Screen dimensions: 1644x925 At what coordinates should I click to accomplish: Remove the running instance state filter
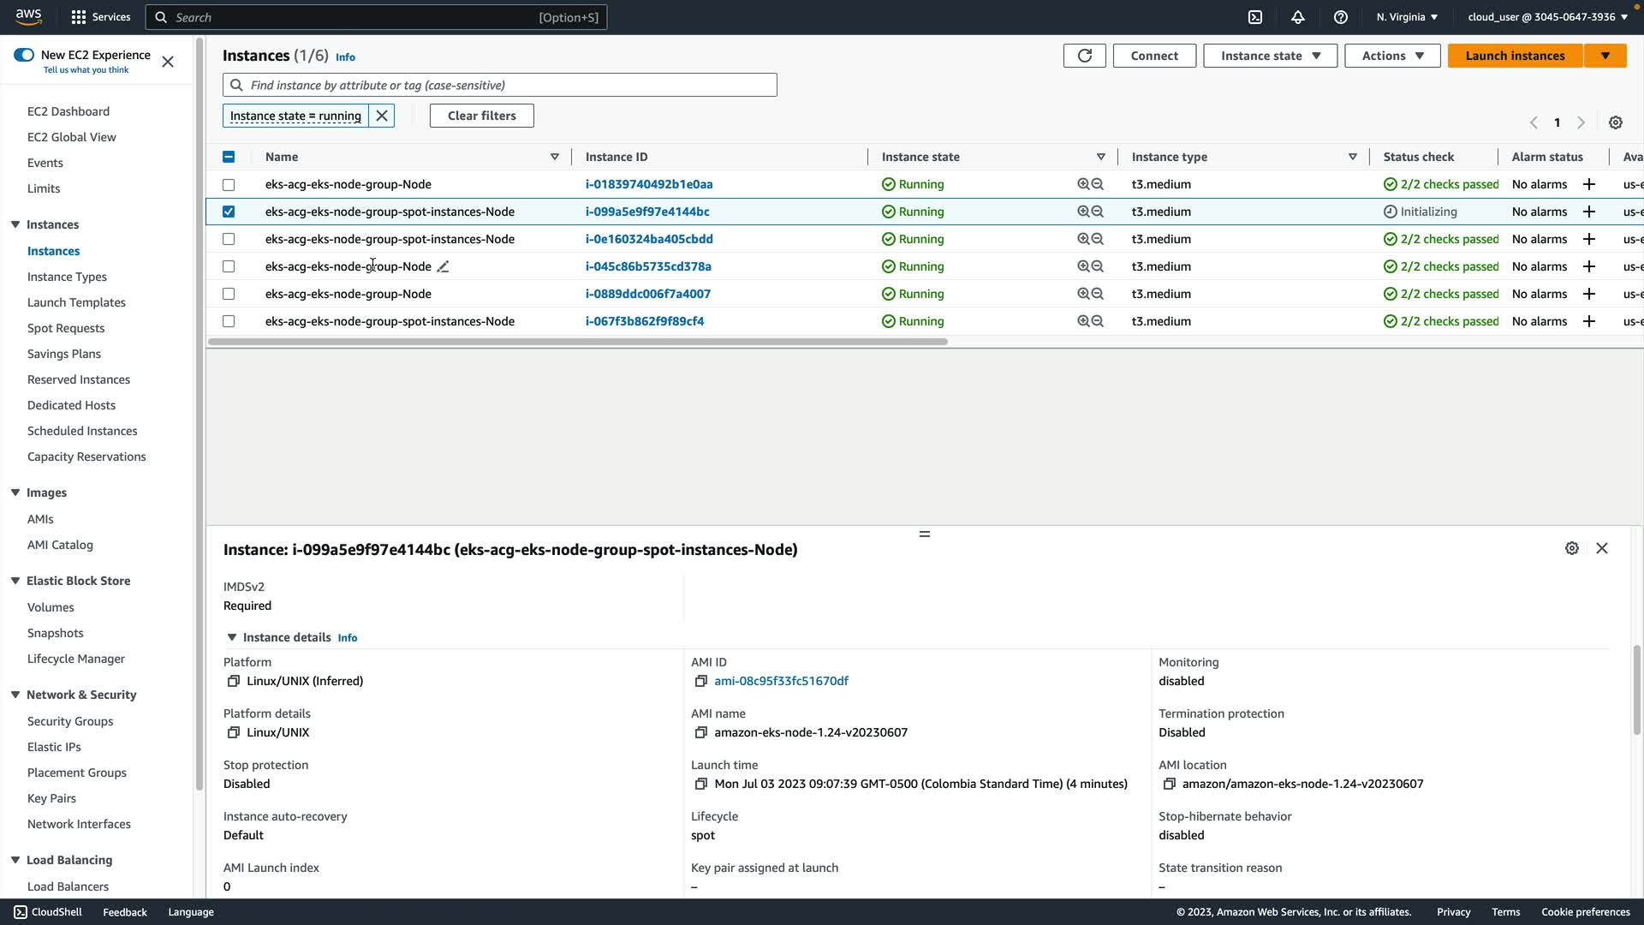[x=382, y=116]
